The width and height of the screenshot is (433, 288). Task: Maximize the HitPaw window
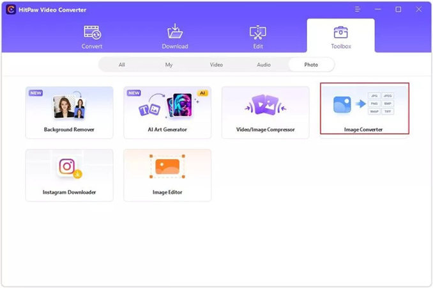(x=399, y=10)
